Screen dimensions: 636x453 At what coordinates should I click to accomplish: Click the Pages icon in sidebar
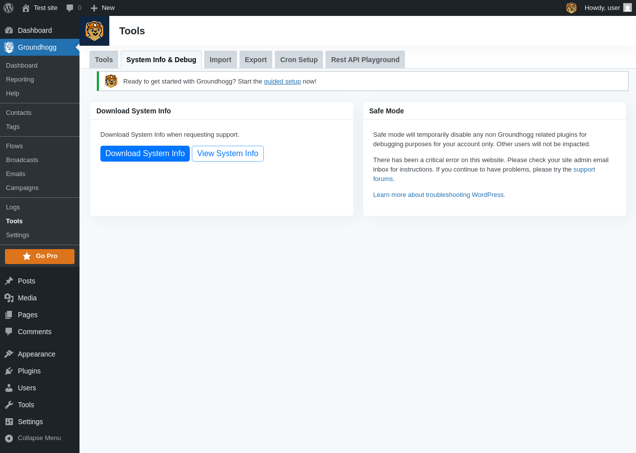(x=9, y=315)
